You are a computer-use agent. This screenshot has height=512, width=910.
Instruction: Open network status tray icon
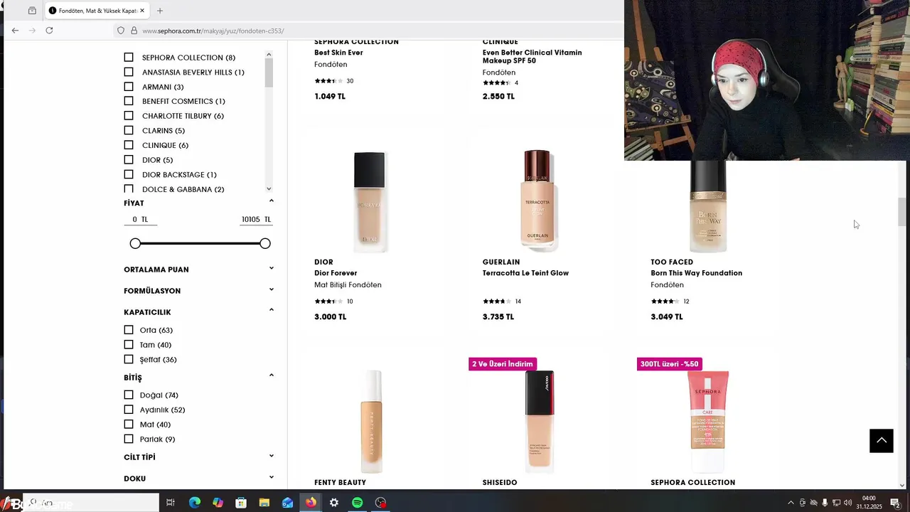pos(836,503)
